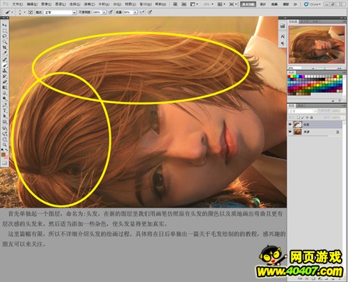Select the Quick Selection tool
348x282 pixels.
pyautogui.click(x=4, y=42)
